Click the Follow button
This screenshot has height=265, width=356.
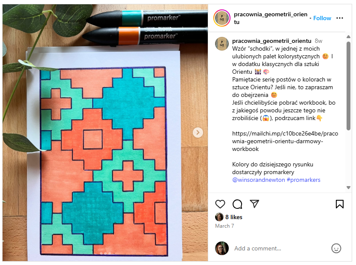click(322, 18)
